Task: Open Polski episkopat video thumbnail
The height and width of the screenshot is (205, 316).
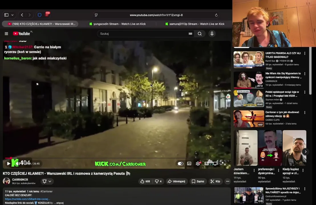Action: tap(249, 98)
